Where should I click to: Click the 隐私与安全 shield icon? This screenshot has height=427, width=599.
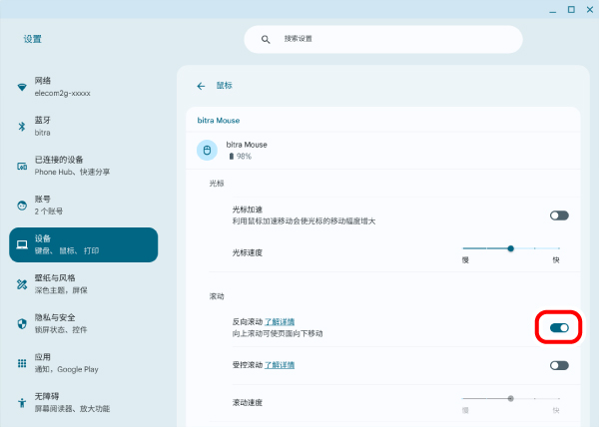(x=22, y=323)
